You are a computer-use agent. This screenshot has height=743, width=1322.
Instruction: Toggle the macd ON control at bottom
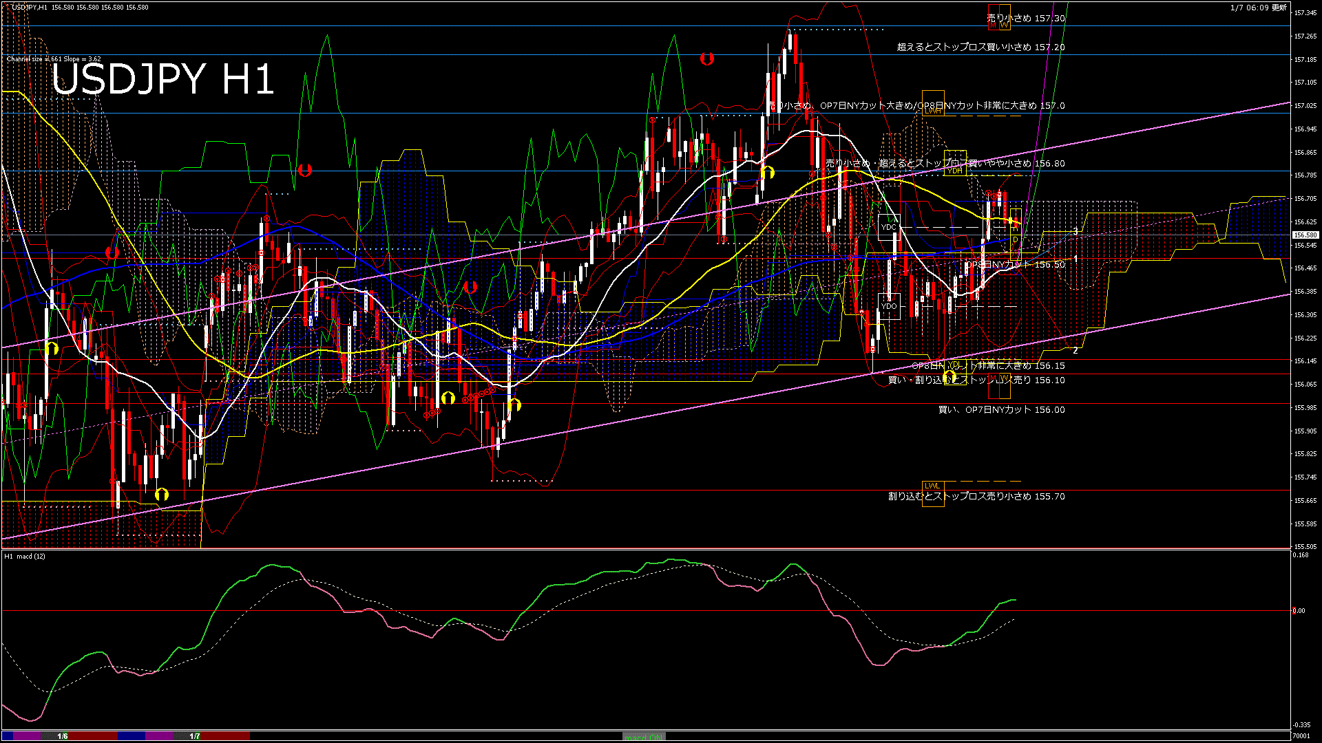(642, 735)
